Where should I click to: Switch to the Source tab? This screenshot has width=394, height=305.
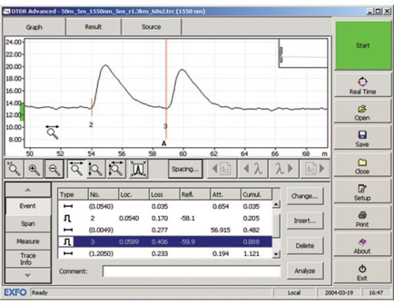coord(151,28)
